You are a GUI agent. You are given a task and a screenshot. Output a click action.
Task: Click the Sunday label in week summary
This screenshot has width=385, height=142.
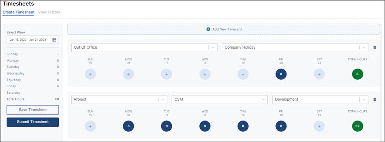point(12,54)
